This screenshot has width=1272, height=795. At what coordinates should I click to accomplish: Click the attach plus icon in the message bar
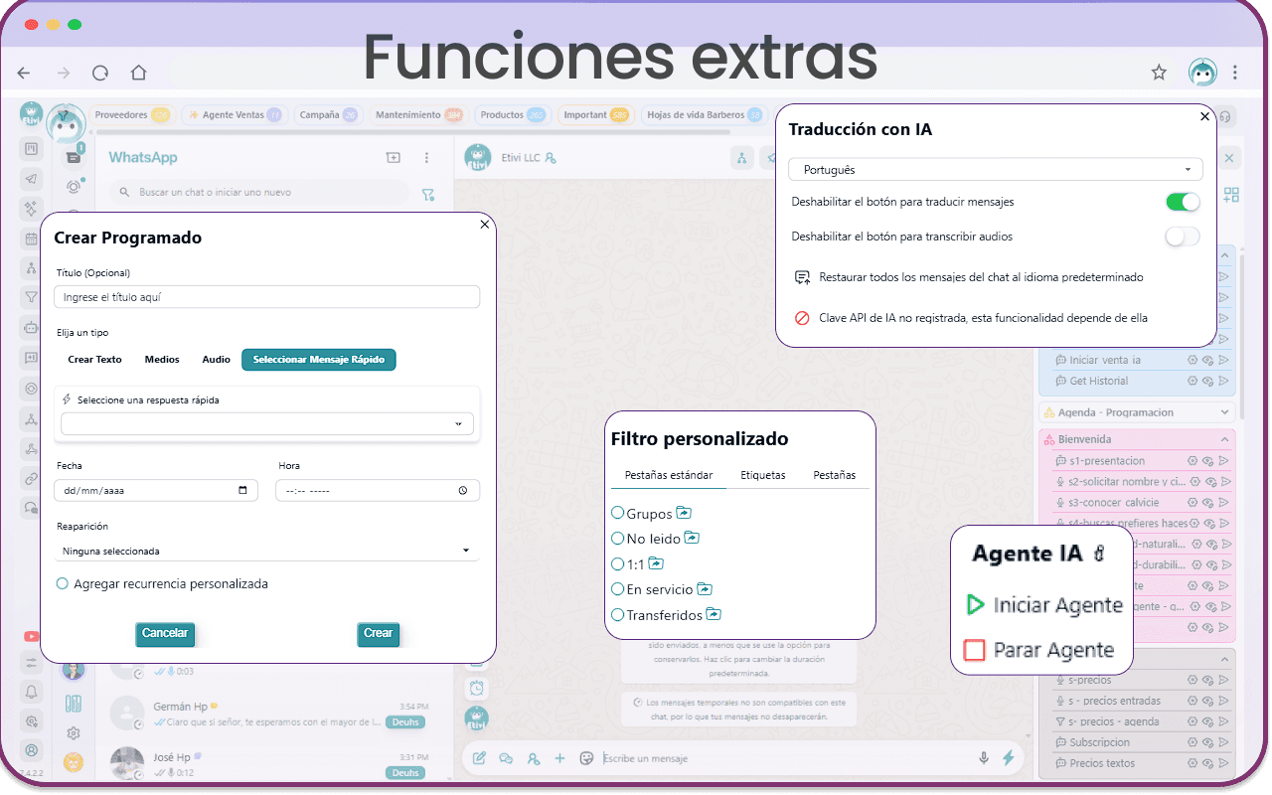point(559,757)
